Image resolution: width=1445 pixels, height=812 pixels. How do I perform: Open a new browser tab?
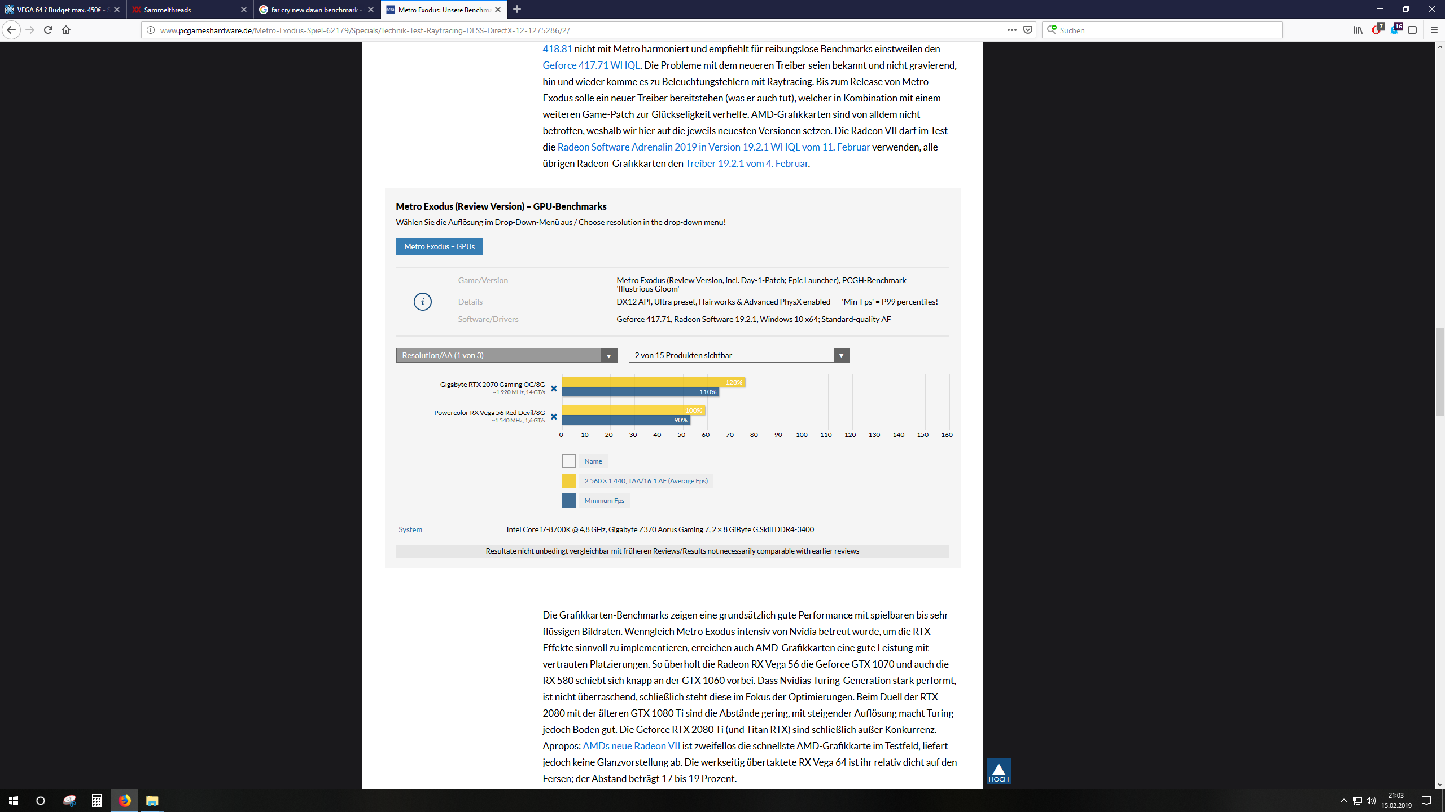pyautogui.click(x=517, y=10)
